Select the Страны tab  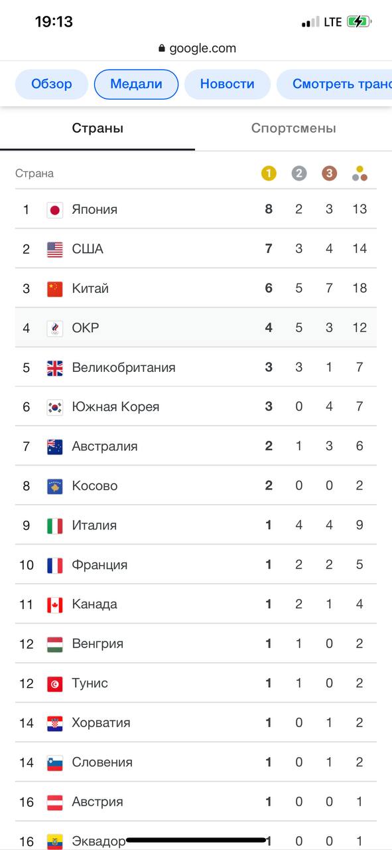pos(98,128)
